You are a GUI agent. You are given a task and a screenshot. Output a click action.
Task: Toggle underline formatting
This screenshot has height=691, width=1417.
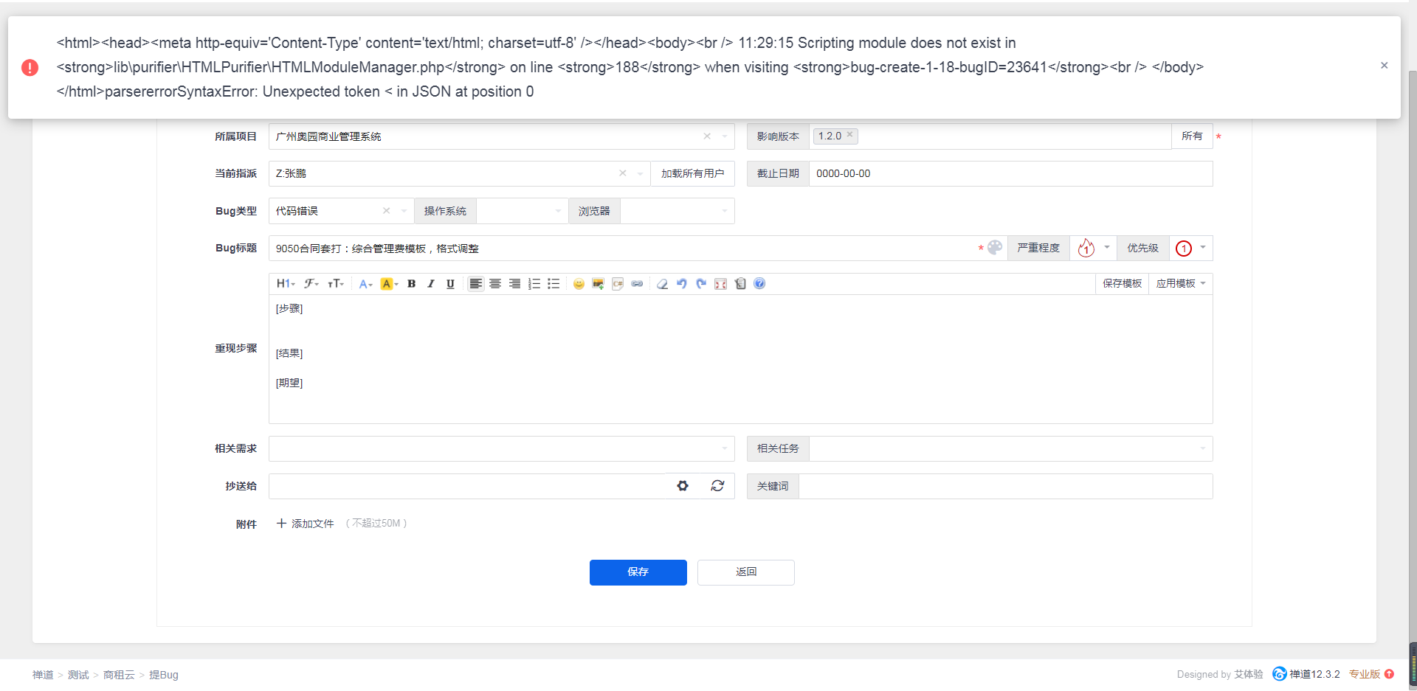coord(450,284)
